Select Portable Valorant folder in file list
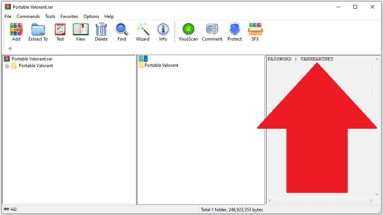Screen dimensions: 383x215 [161, 65]
